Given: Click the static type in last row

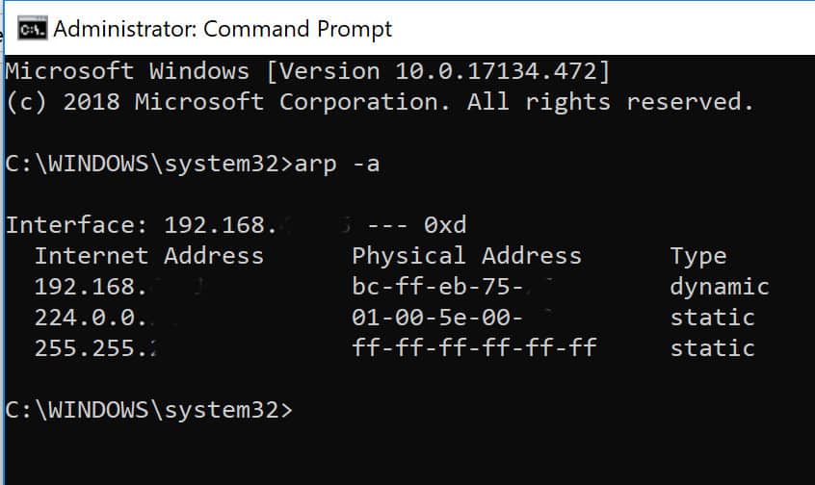Looking at the screenshot, I should tap(712, 348).
